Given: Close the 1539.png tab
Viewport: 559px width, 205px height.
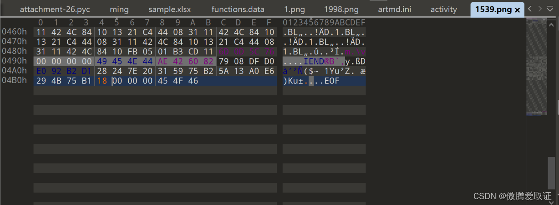Looking at the screenshot, I should coord(517,10).
